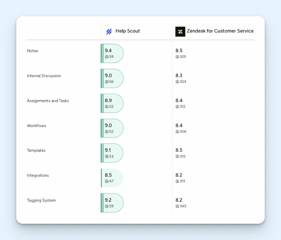This screenshot has height=240, width=281.
Task: Click the review count 47
Action: click(x=111, y=181)
